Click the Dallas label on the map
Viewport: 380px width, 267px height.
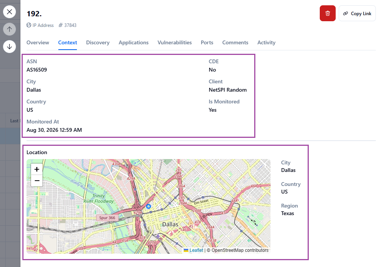(x=170, y=224)
